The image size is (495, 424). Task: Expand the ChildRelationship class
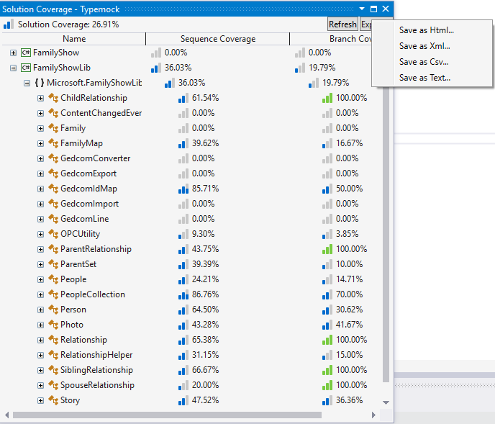[x=41, y=98]
